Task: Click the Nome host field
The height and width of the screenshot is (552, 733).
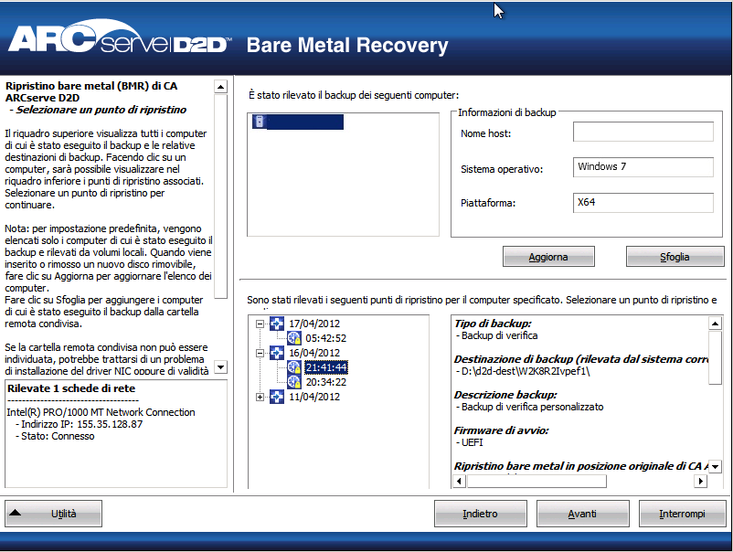Action: tap(643, 132)
